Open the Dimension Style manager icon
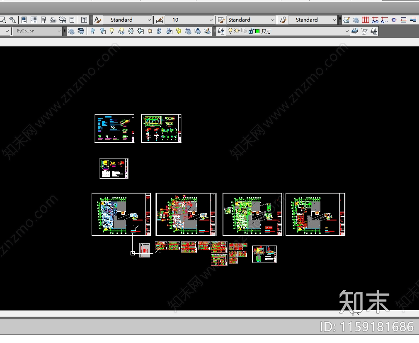Screen dimensions: 419x343 pos(160,20)
